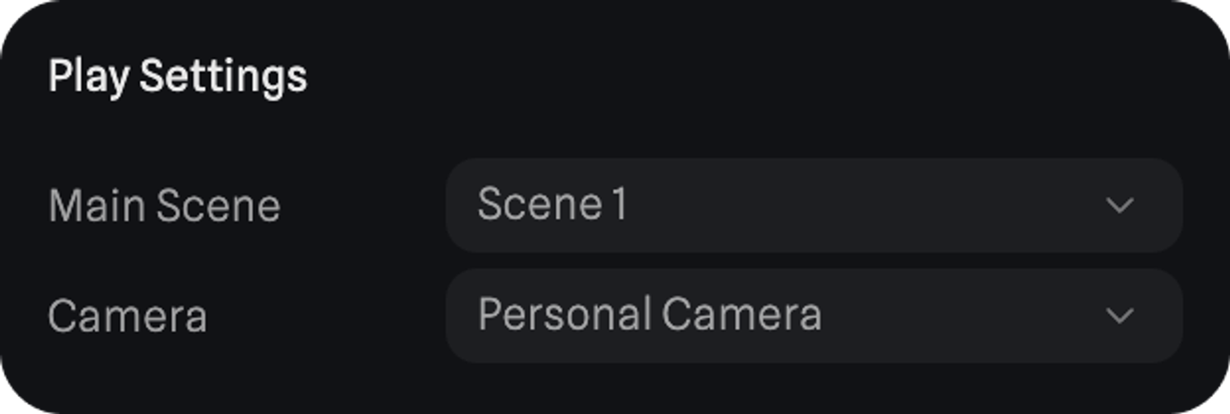This screenshot has width=1230, height=414.
Task: Expand the Scene 1 combo box
Action: pyautogui.click(x=813, y=205)
